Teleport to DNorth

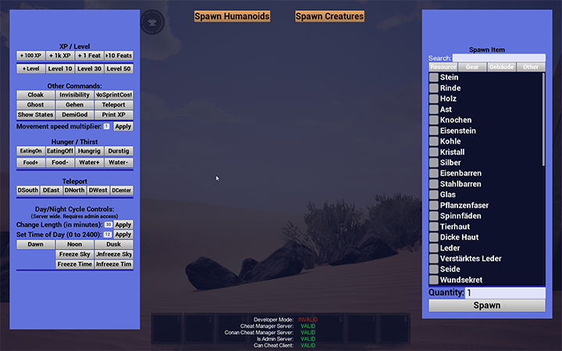75,190
